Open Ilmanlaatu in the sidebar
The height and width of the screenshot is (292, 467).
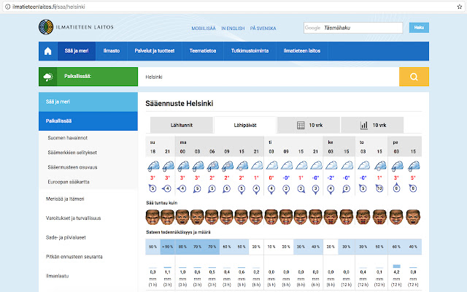pos(57,276)
